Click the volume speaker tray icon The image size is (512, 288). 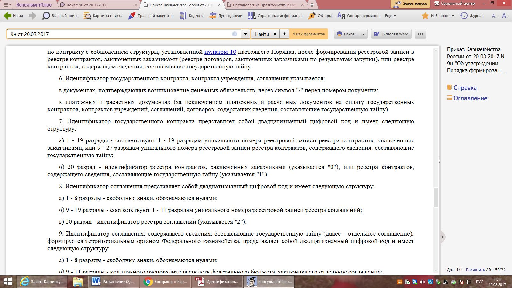tap(422, 282)
